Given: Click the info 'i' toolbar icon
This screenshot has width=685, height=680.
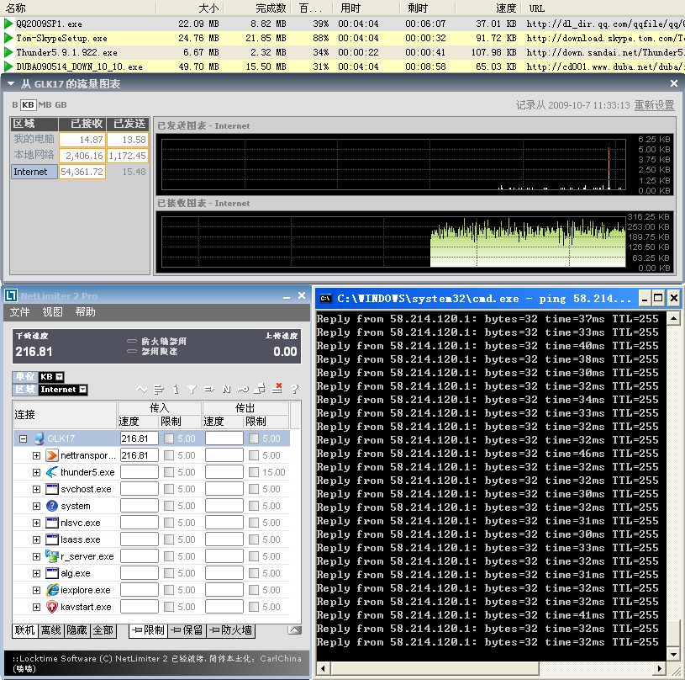Looking at the screenshot, I should tap(175, 389).
